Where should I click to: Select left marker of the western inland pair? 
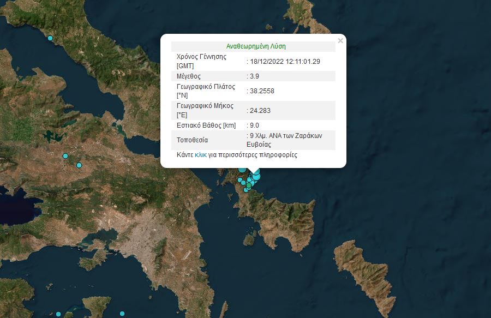pyautogui.click(x=65, y=156)
